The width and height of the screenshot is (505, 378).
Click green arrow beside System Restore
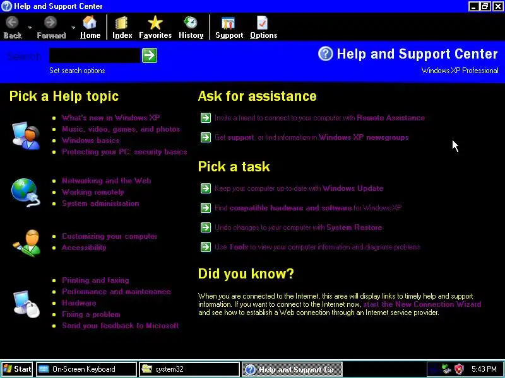[206, 227]
